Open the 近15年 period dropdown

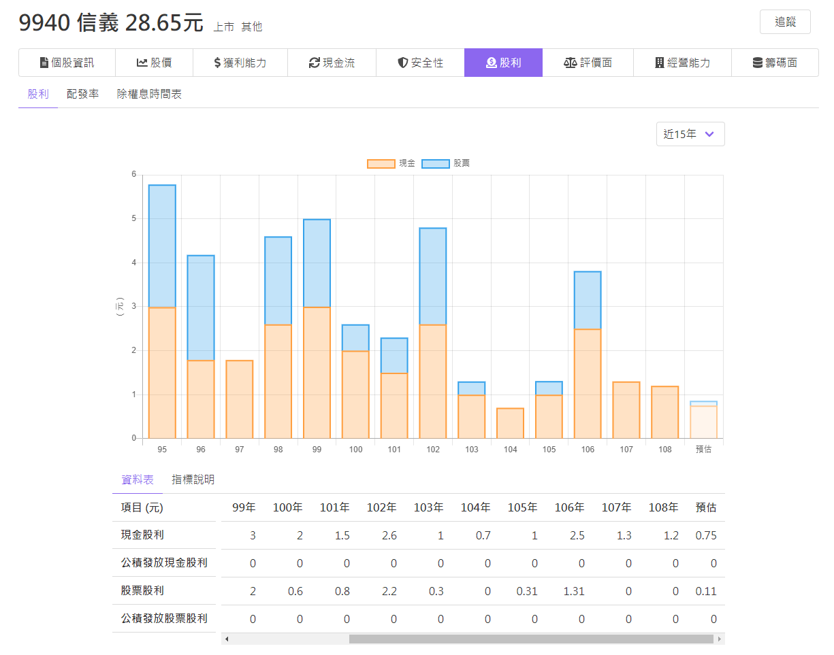click(x=690, y=134)
